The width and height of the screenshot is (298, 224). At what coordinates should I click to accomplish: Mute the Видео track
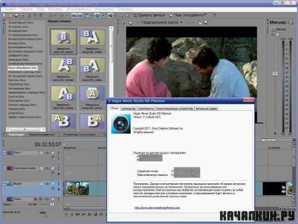tap(53, 184)
